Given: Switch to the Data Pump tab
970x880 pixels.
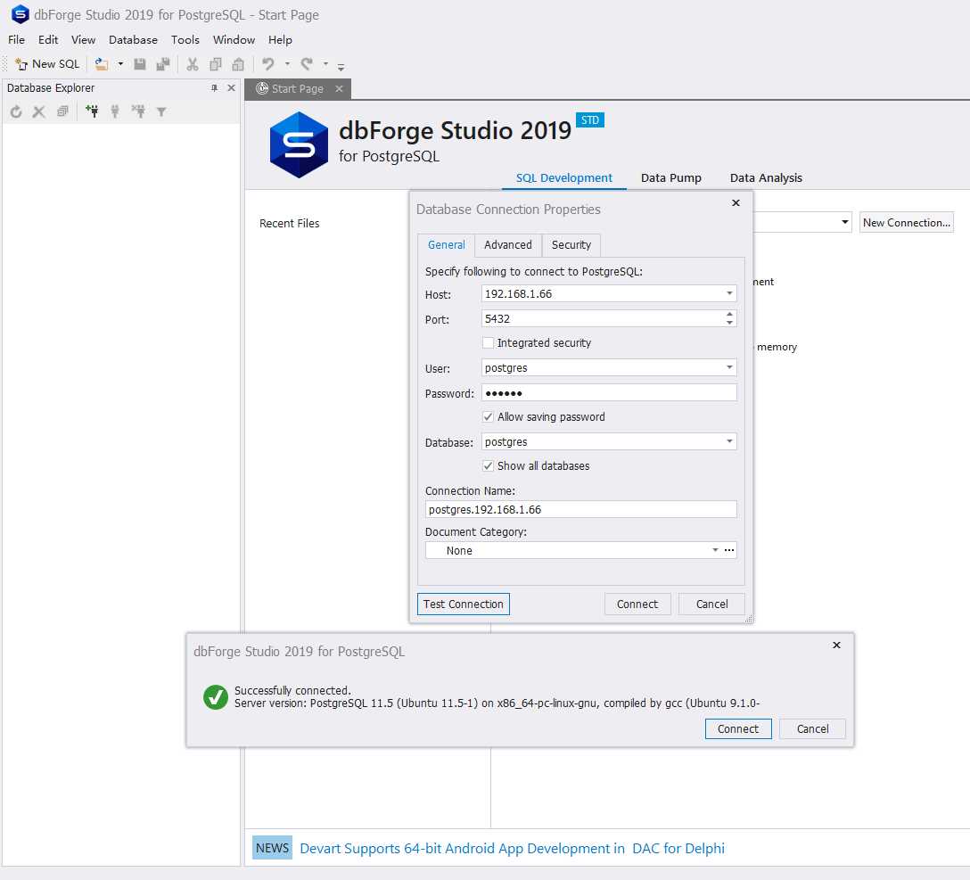Looking at the screenshot, I should coord(671,178).
